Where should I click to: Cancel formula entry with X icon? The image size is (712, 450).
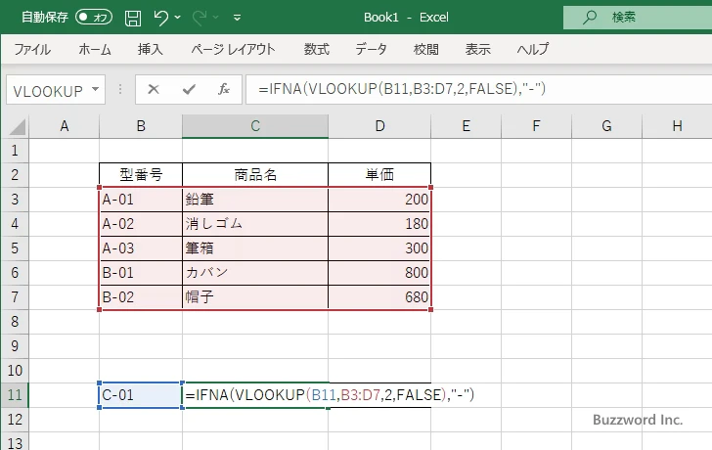154,89
